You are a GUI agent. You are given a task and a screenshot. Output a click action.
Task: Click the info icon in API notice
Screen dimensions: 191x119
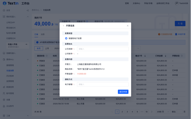tap(37, 42)
